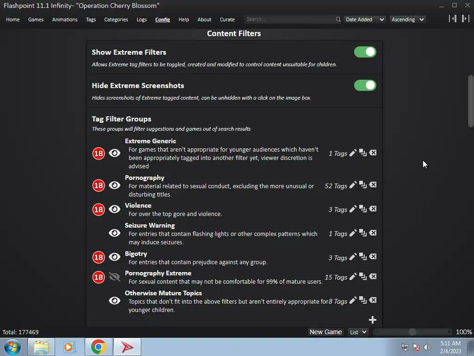Delete the Violence filter group
Viewport: 474px width, 356px height.
tap(373, 209)
